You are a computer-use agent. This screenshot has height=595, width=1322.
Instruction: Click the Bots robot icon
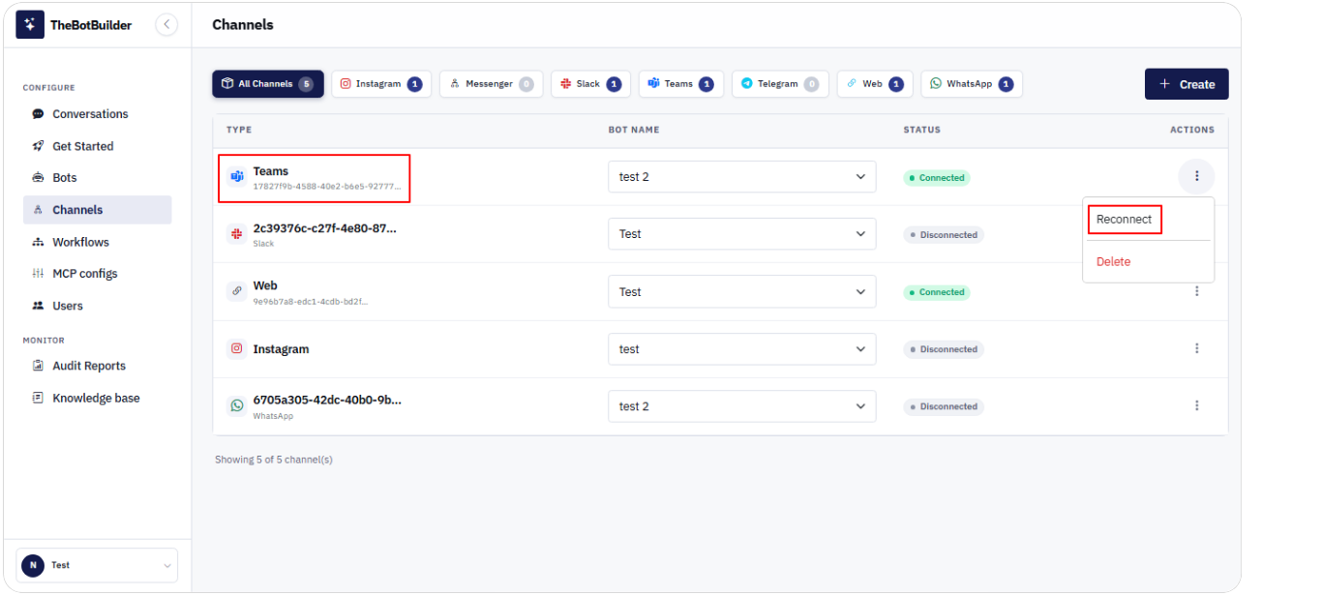click(38, 178)
